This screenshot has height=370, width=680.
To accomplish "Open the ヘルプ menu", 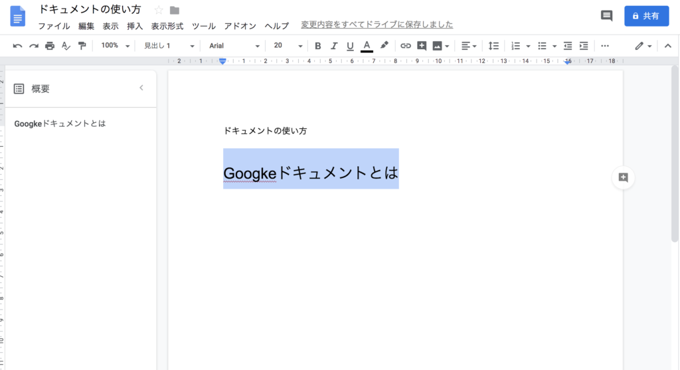I will coord(277,26).
